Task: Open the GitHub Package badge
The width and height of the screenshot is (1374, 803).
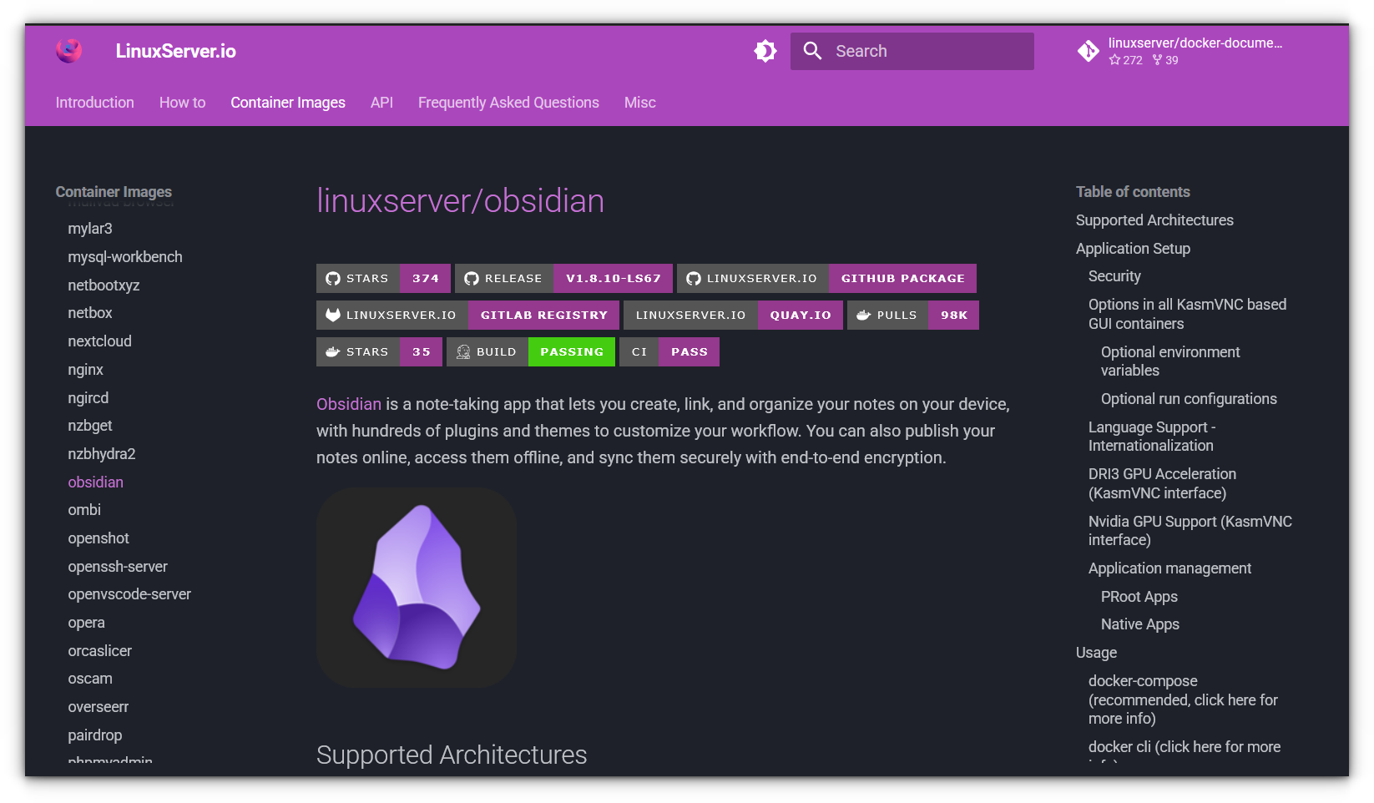Action: point(826,278)
